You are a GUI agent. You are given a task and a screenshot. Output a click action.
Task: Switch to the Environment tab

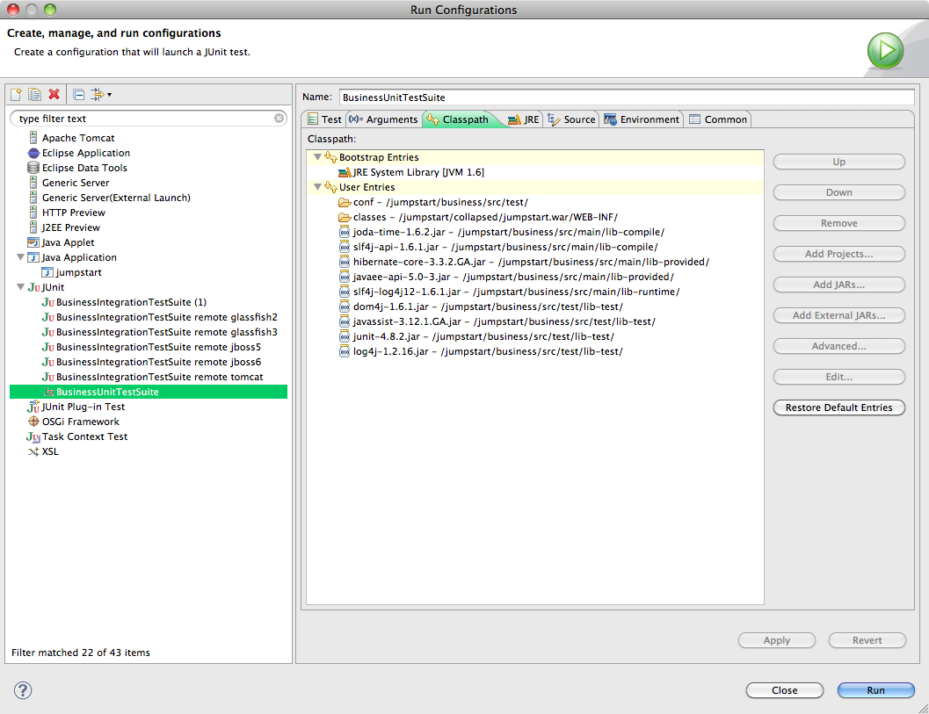(642, 119)
